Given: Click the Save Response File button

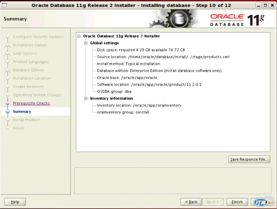Looking at the screenshot, I should [x=249, y=159].
